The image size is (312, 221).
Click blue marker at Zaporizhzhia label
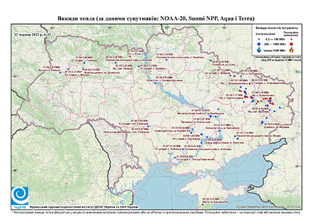point(220,130)
